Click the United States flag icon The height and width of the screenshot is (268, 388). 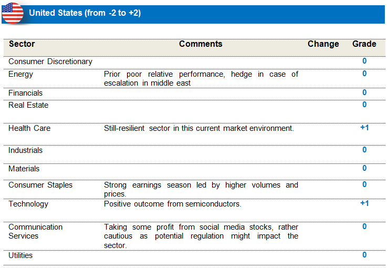(13, 13)
